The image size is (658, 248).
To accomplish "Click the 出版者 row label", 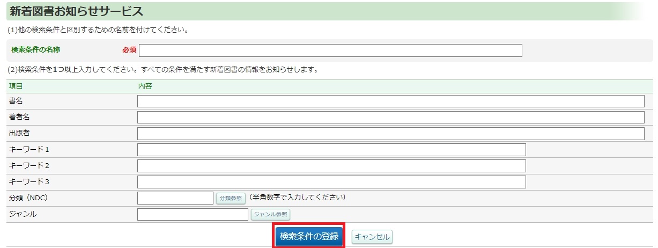I will click(19, 133).
